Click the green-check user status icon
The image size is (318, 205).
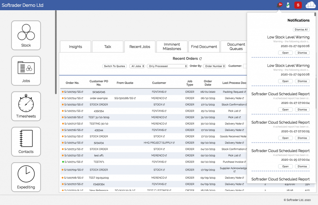pyautogui.click(x=287, y=5)
